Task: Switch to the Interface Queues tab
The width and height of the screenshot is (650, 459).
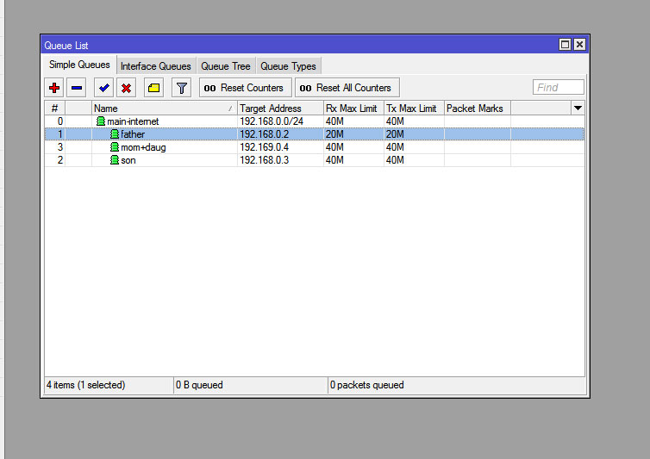Action: pos(155,66)
